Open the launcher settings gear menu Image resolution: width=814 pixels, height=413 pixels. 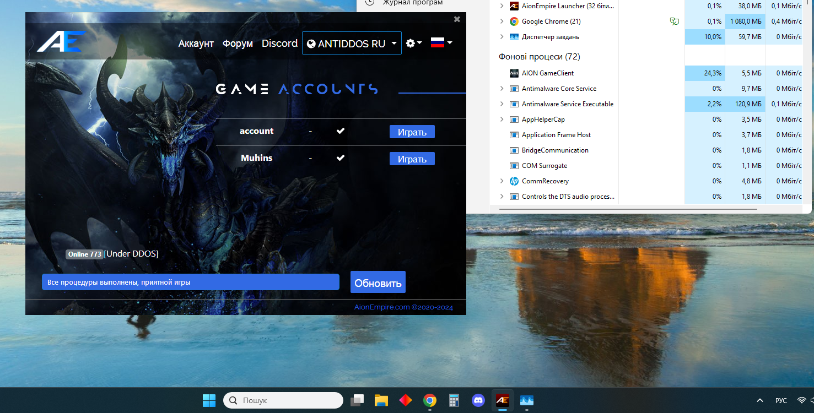414,43
